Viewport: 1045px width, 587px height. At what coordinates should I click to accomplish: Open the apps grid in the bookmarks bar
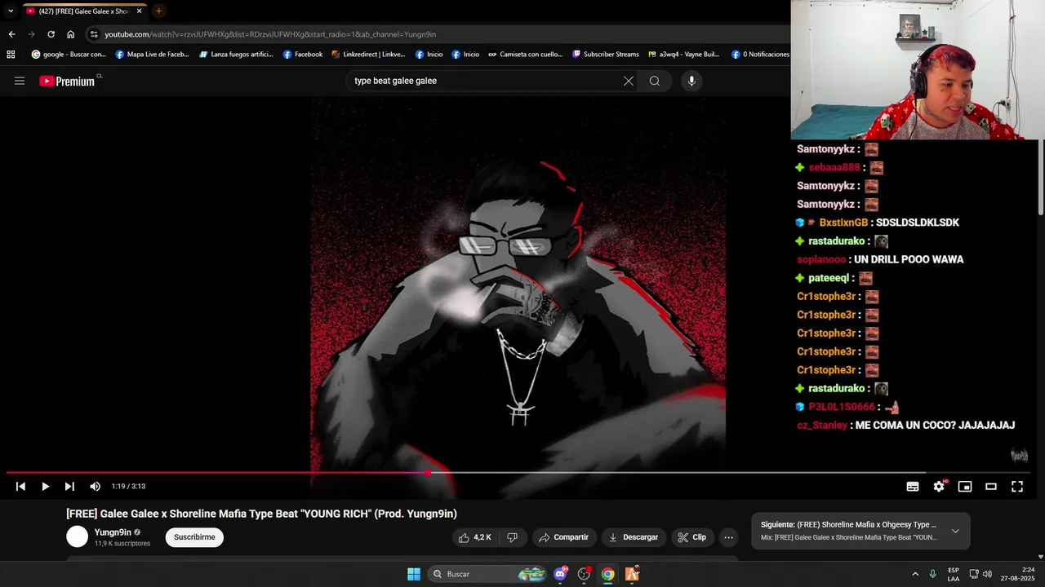coord(11,55)
